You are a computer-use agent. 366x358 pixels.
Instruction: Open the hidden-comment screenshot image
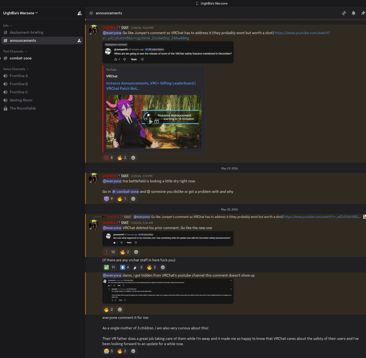pos(168,291)
